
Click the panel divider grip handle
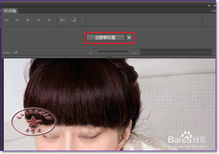[x=109, y=57]
